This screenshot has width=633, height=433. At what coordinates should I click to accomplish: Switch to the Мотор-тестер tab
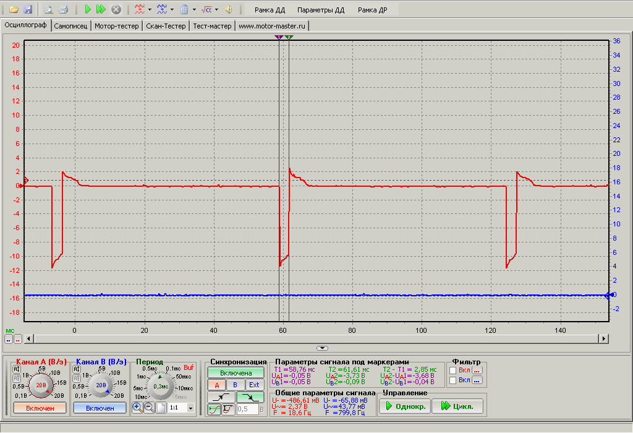pyautogui.click(x=116, y=26)
